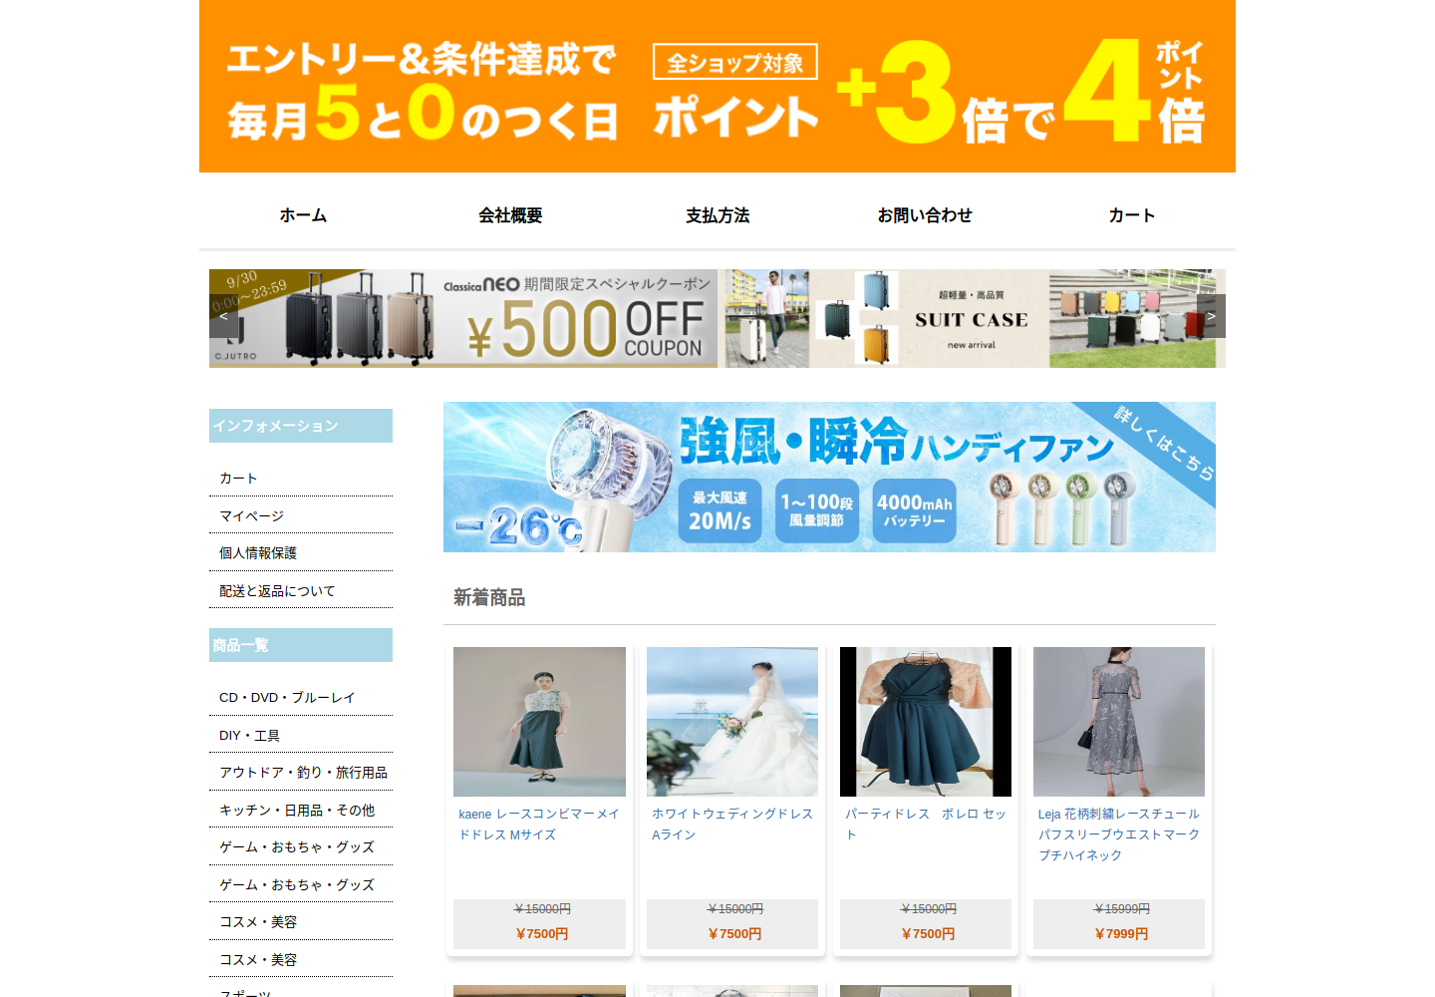Open ホワイトウェディングドレス Aライン product title
Image resolution: width=1435 pixels, height=997 pixels.
tap(732, 825)
